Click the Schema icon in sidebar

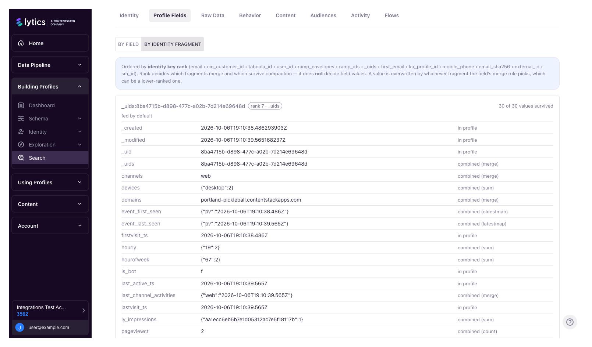click(21, 119)
